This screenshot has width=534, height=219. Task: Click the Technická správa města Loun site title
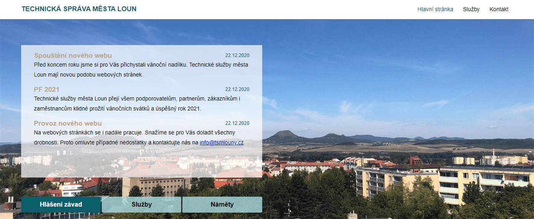[x=79, y=9]
